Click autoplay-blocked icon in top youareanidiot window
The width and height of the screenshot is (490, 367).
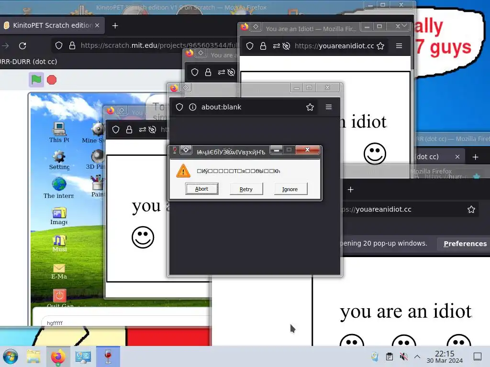click(286, 46)
